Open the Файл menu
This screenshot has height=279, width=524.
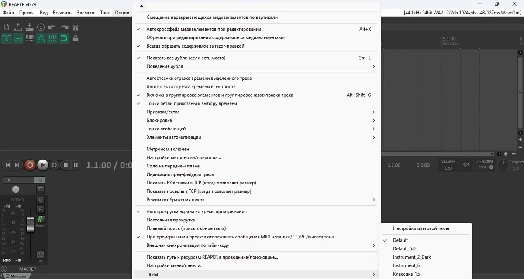[8, 13]
